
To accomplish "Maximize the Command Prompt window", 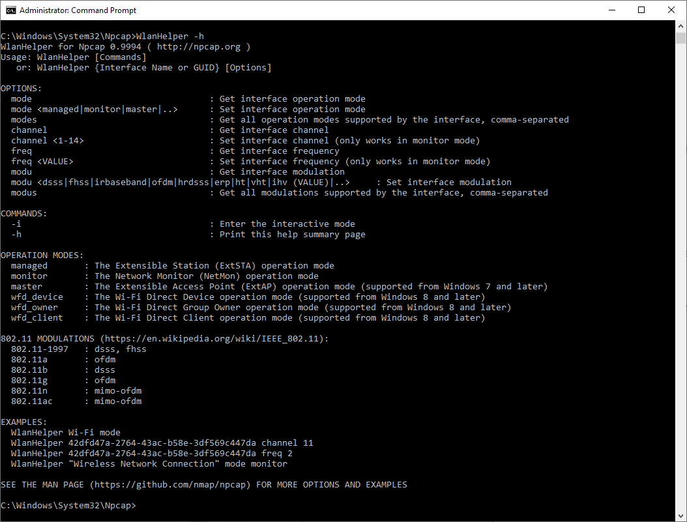I will click(x=641, y=10).
